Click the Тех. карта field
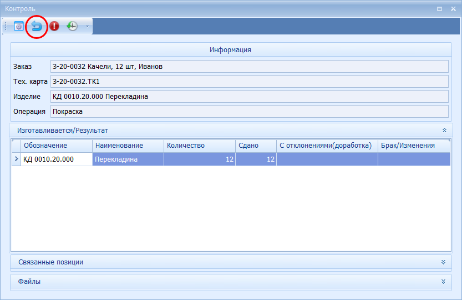Viewport: 462px width, 300px height. click(248, 82)
